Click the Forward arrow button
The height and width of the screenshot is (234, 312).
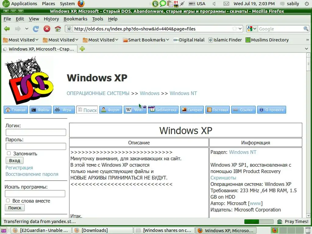click(x=18, y=29)
